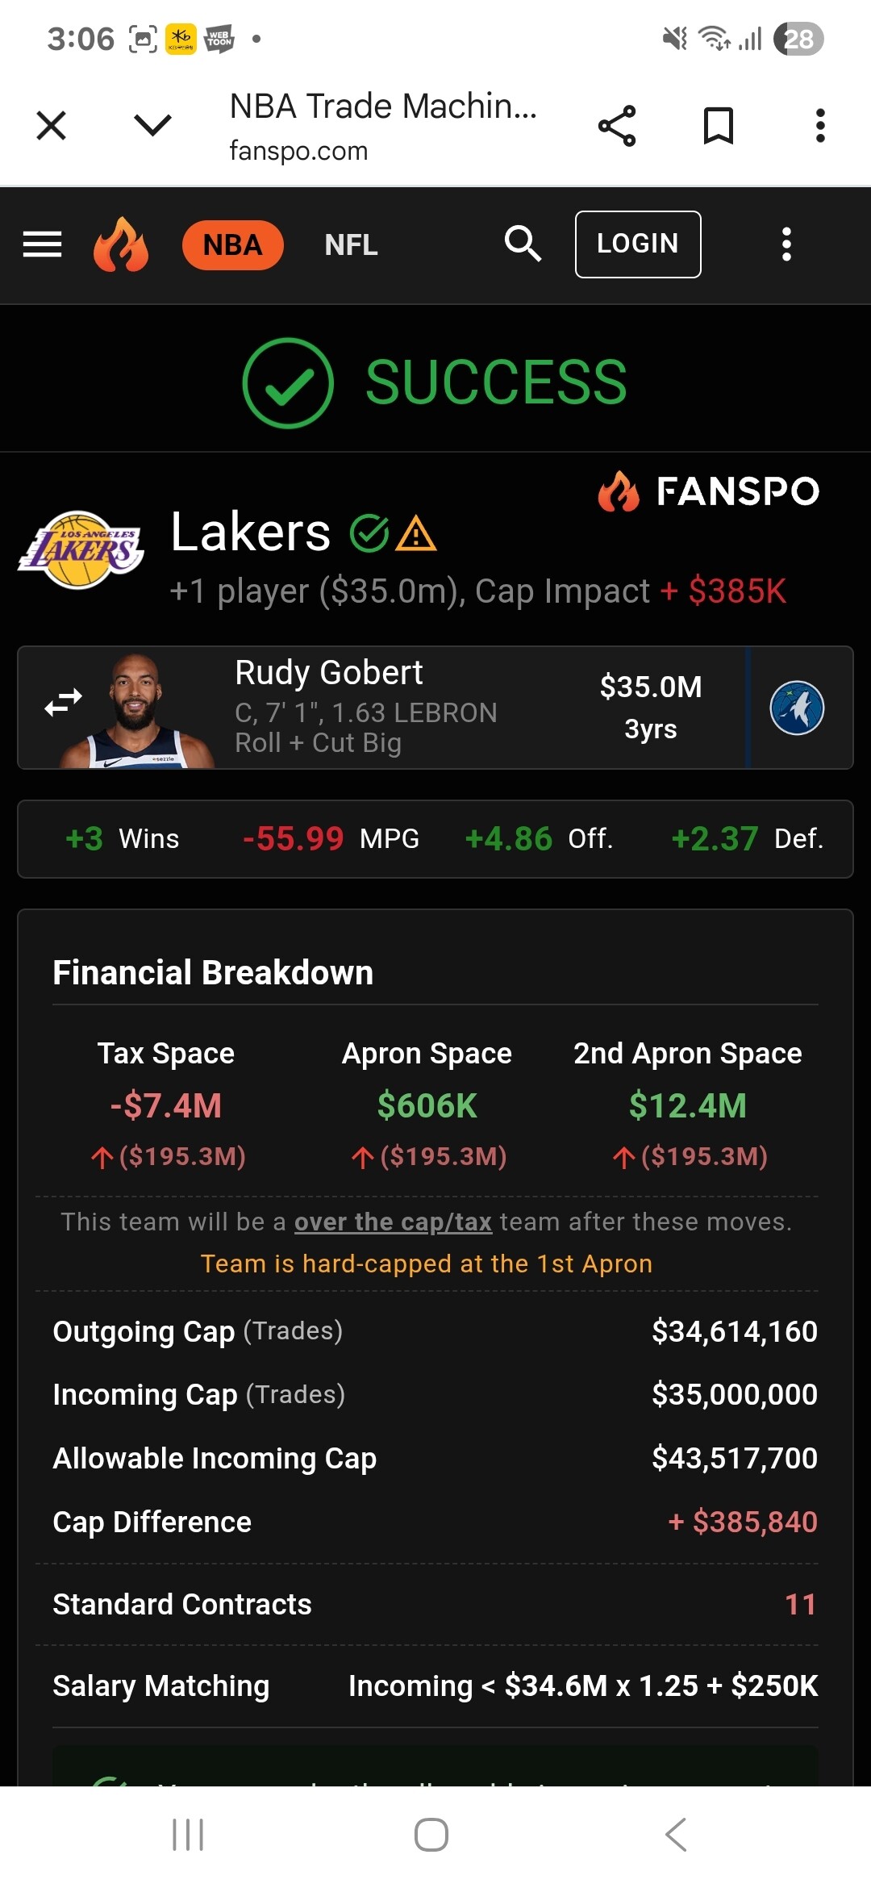Tap the green check next to Lakers
This screenshot has width=871, height=1888.
click(369, 533)
